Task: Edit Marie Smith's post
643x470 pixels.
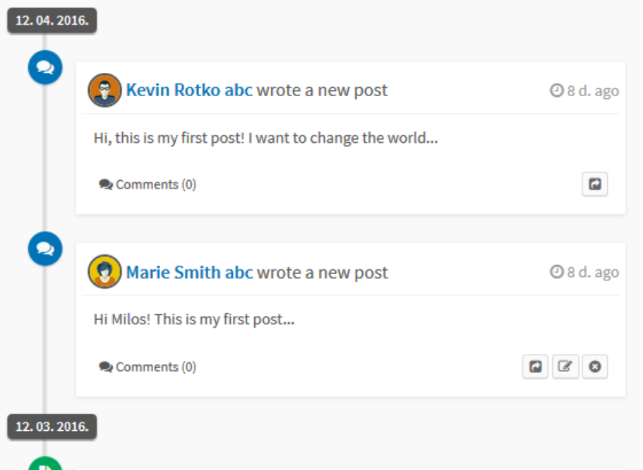Action: click(565, 367)
